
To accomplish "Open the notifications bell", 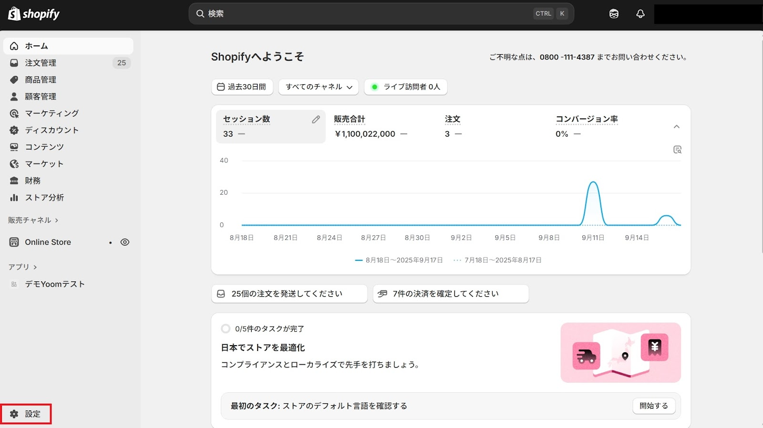I will 640,14.
